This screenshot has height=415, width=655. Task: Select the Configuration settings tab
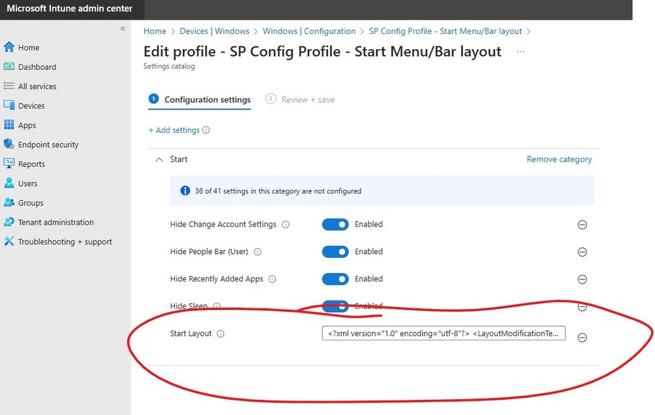point(200,99)
